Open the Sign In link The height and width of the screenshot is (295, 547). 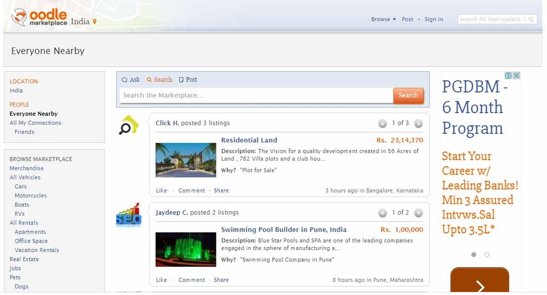click(433, 19)
